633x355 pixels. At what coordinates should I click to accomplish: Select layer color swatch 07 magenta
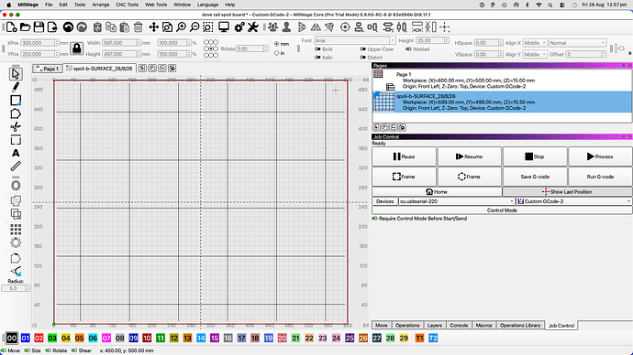click(x=106, y=339)
